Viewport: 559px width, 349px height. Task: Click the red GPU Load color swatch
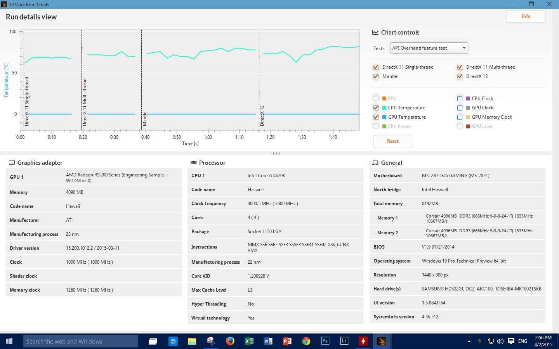468,126
